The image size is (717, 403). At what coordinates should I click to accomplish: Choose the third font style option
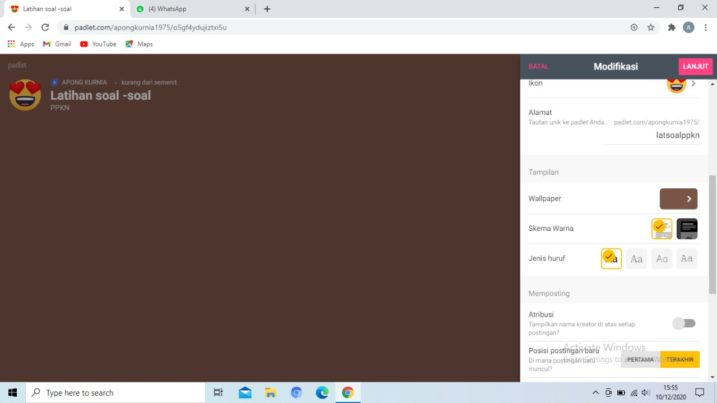[x=662, y=258]
